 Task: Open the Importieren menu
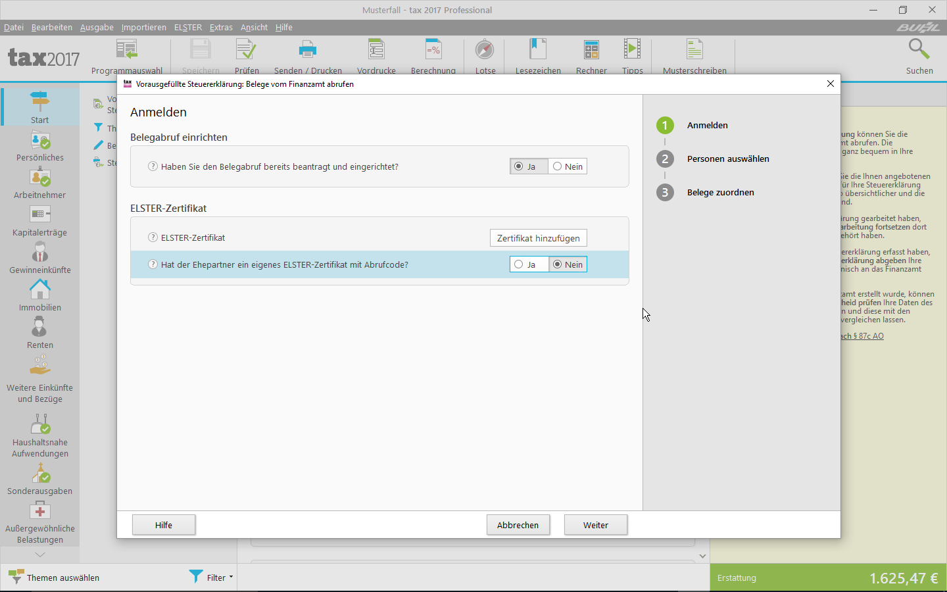pyautogui.click(x=144, y=27)
